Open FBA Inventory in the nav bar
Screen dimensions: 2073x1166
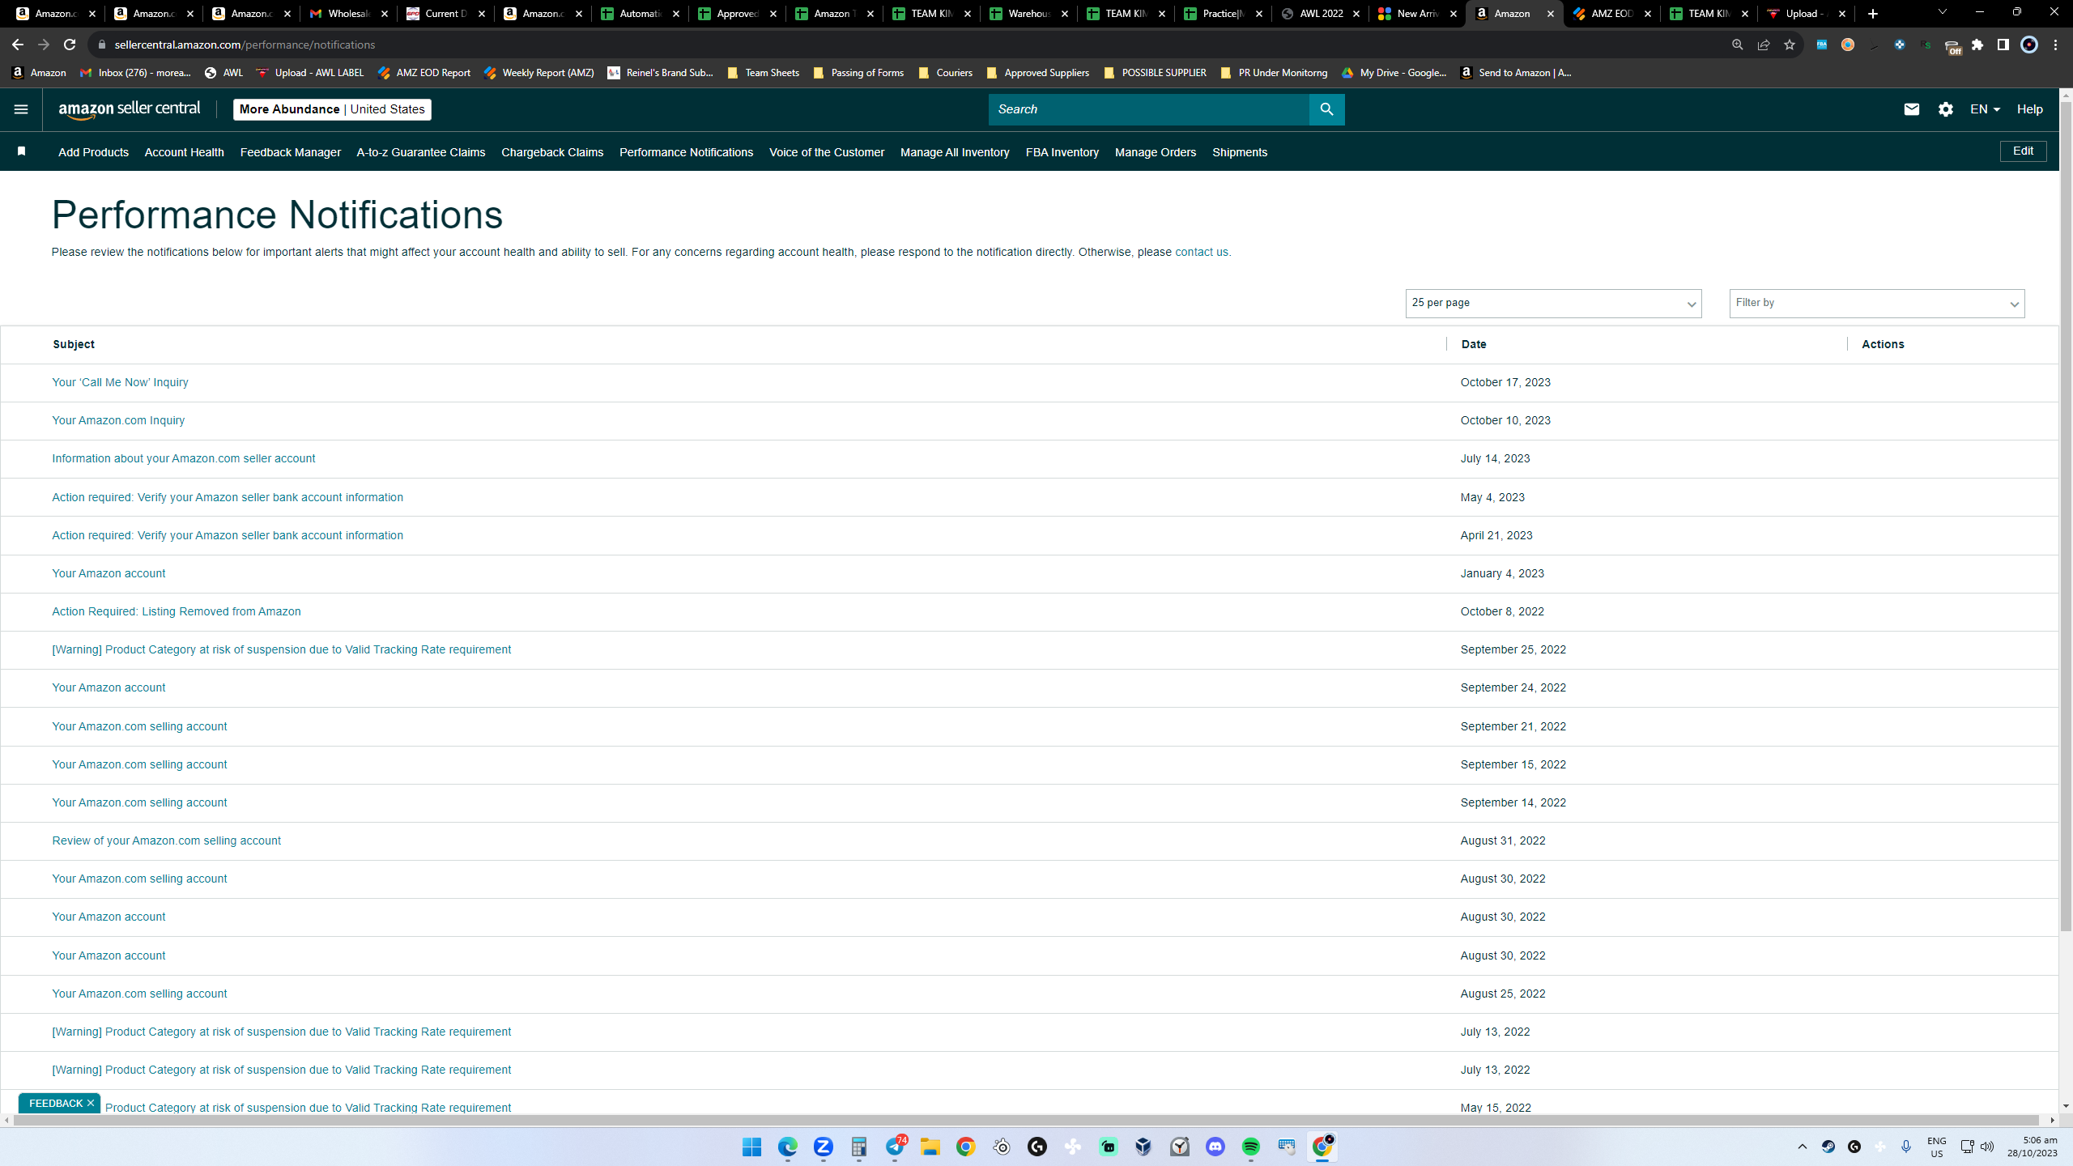[x=1062, y=152]
